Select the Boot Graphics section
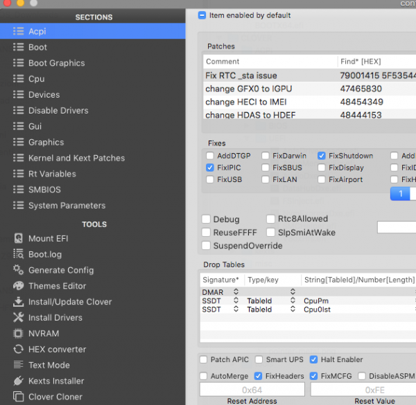Viewport: 416px width, 405px height. point(56,63)
